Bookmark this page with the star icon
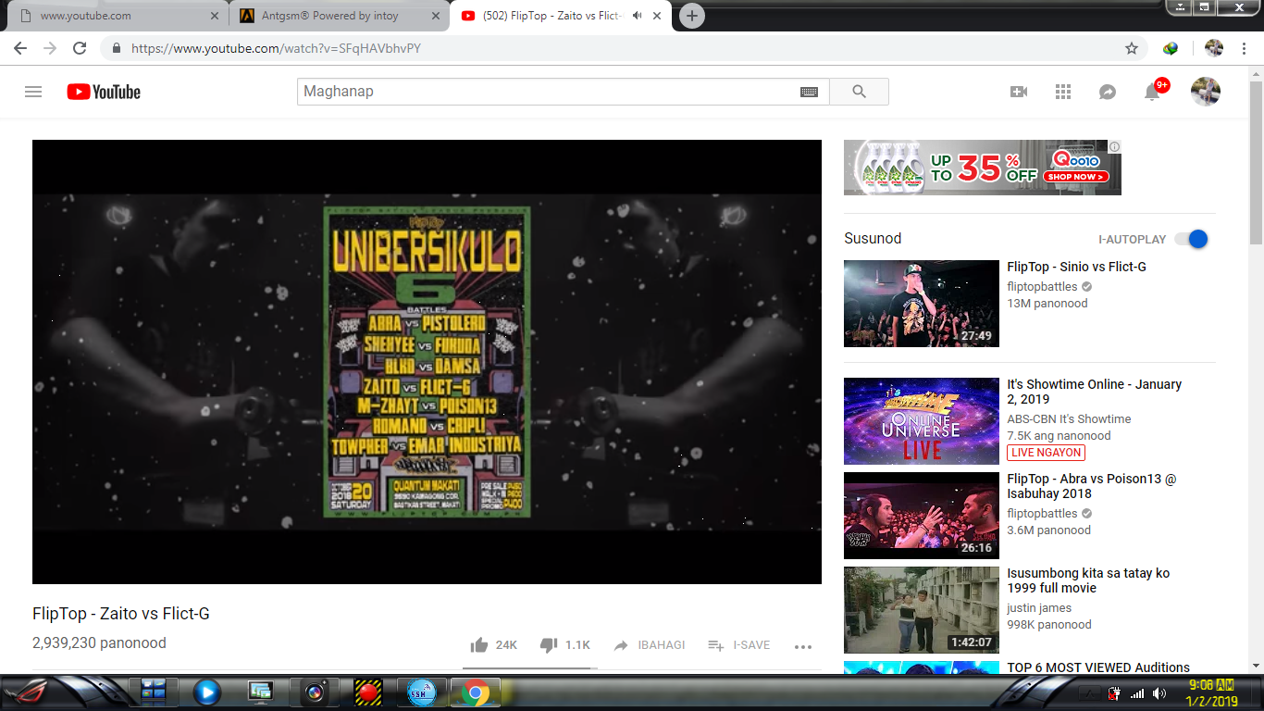The height and width of the screenshot is (711, 1264). pos(1132,48)
